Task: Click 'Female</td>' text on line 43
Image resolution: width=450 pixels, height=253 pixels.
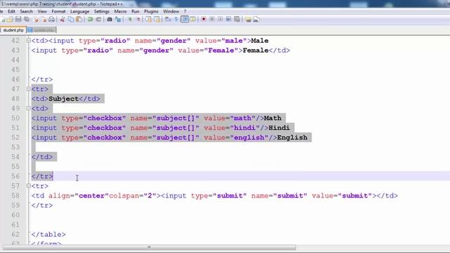Action: [266, 51]
